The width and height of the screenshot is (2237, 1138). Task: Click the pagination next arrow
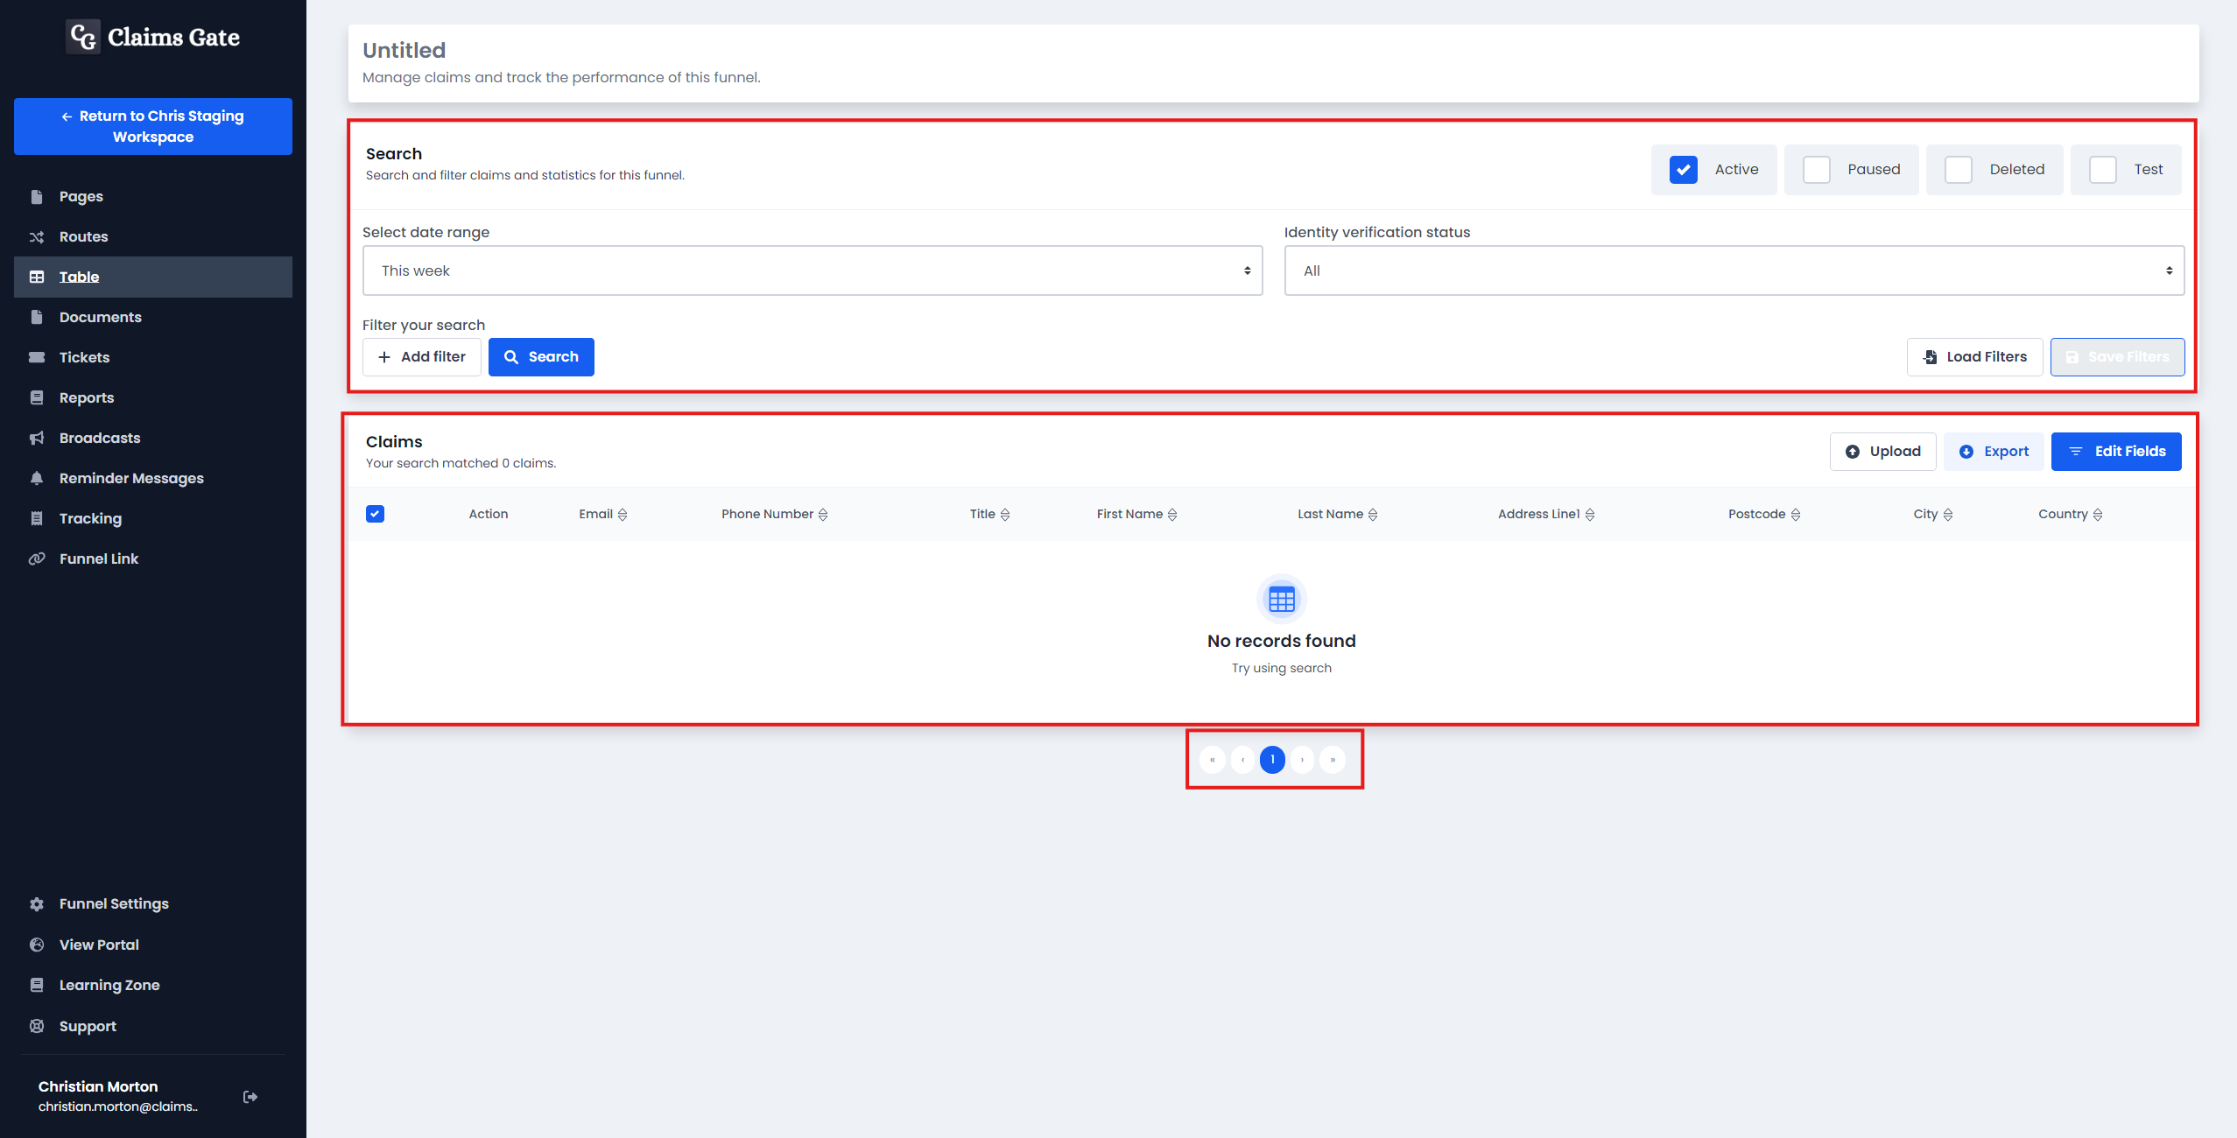[x=1304, y=758]
